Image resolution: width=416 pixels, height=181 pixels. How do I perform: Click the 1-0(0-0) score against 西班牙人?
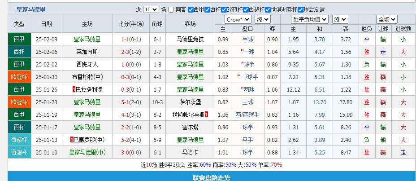[131, 65]
